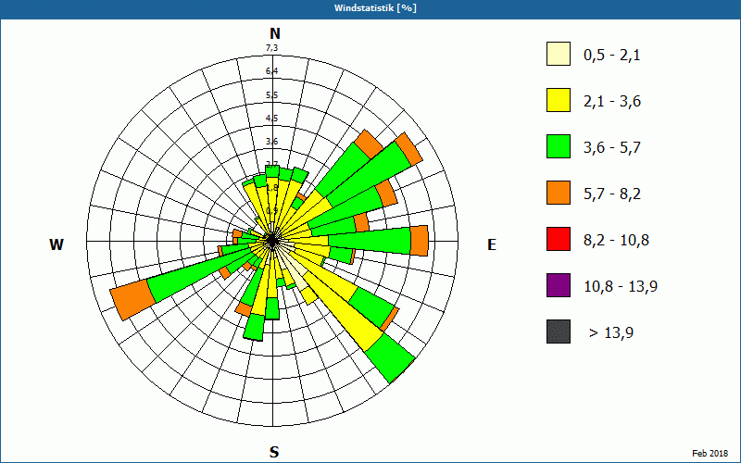This screenshot has height=463, width=741.
Task: Click the center point of the wind rose
Action: 272,241
